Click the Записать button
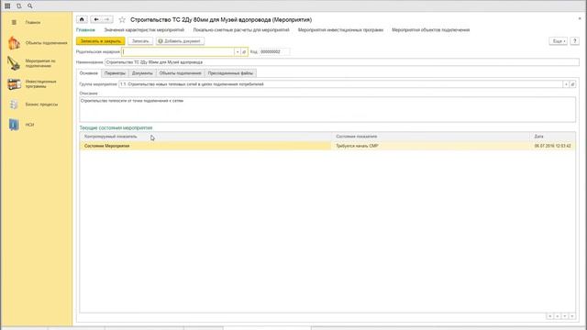This screenshot has height=330, width=587. (140, 41)
